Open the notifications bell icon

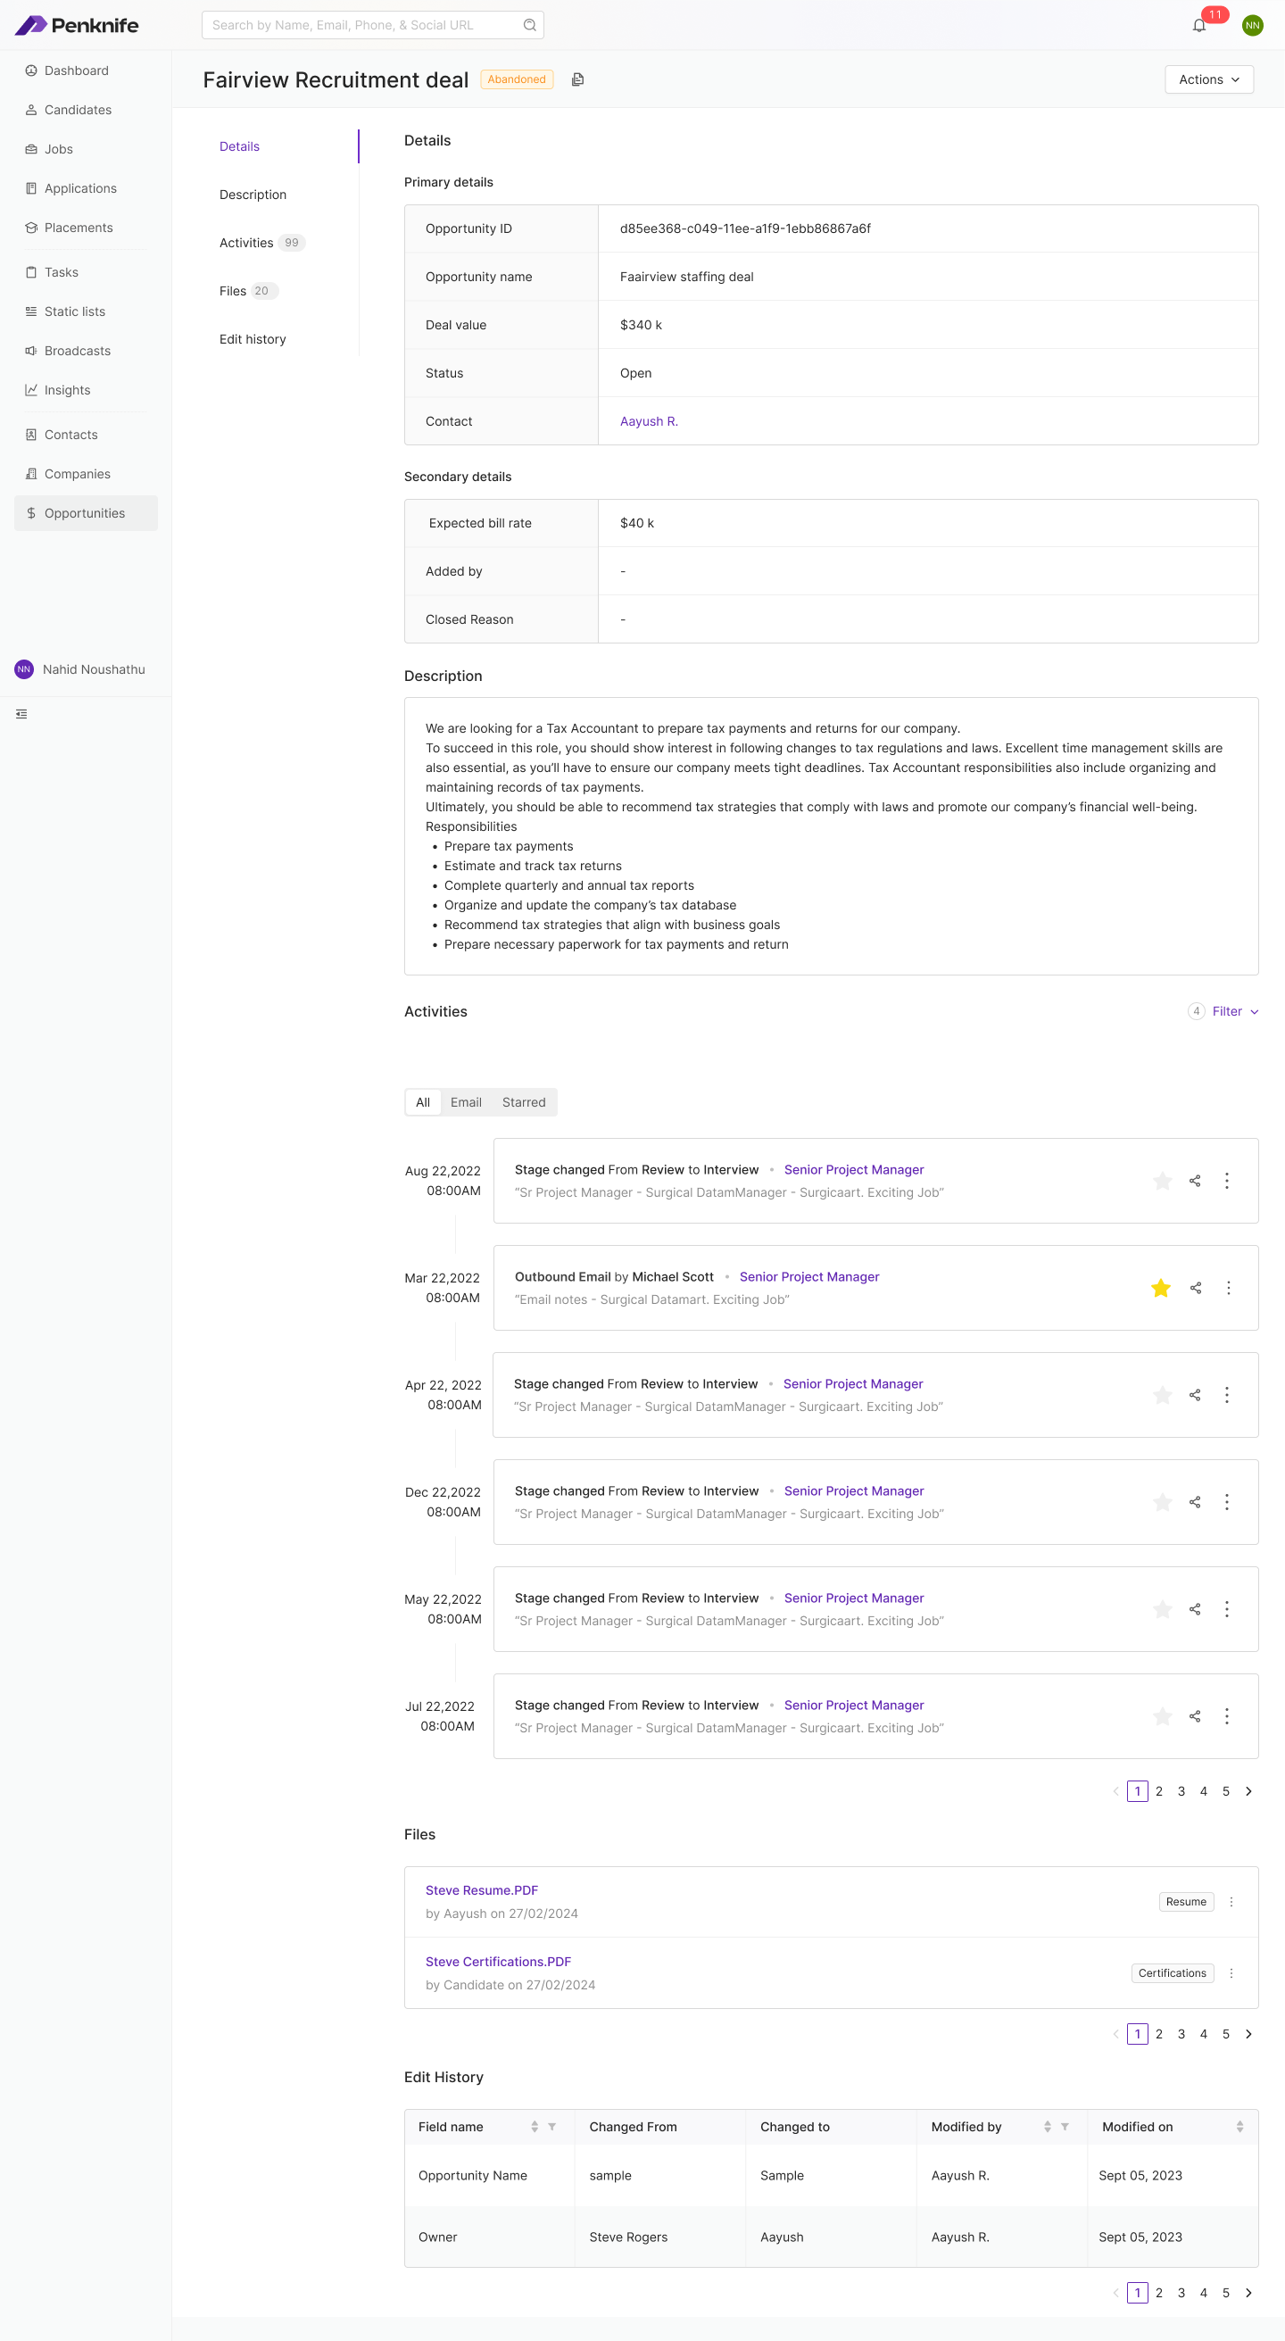point(1198,26)
